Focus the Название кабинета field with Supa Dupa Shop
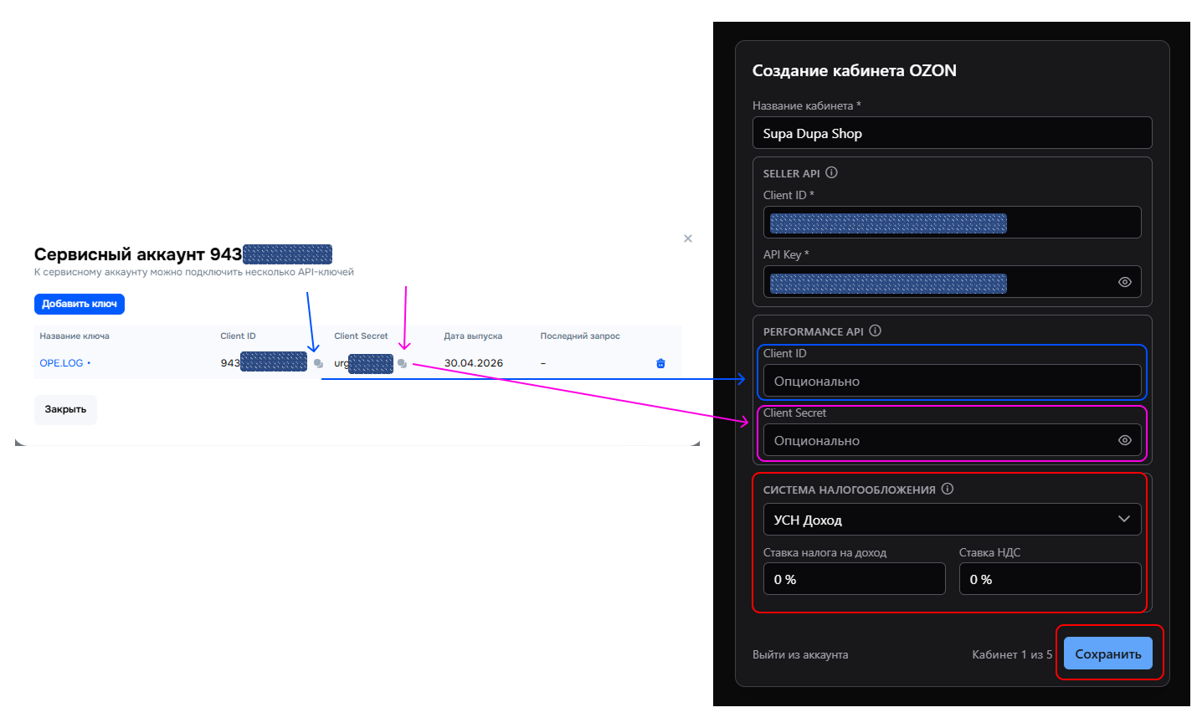 [953, 133]
